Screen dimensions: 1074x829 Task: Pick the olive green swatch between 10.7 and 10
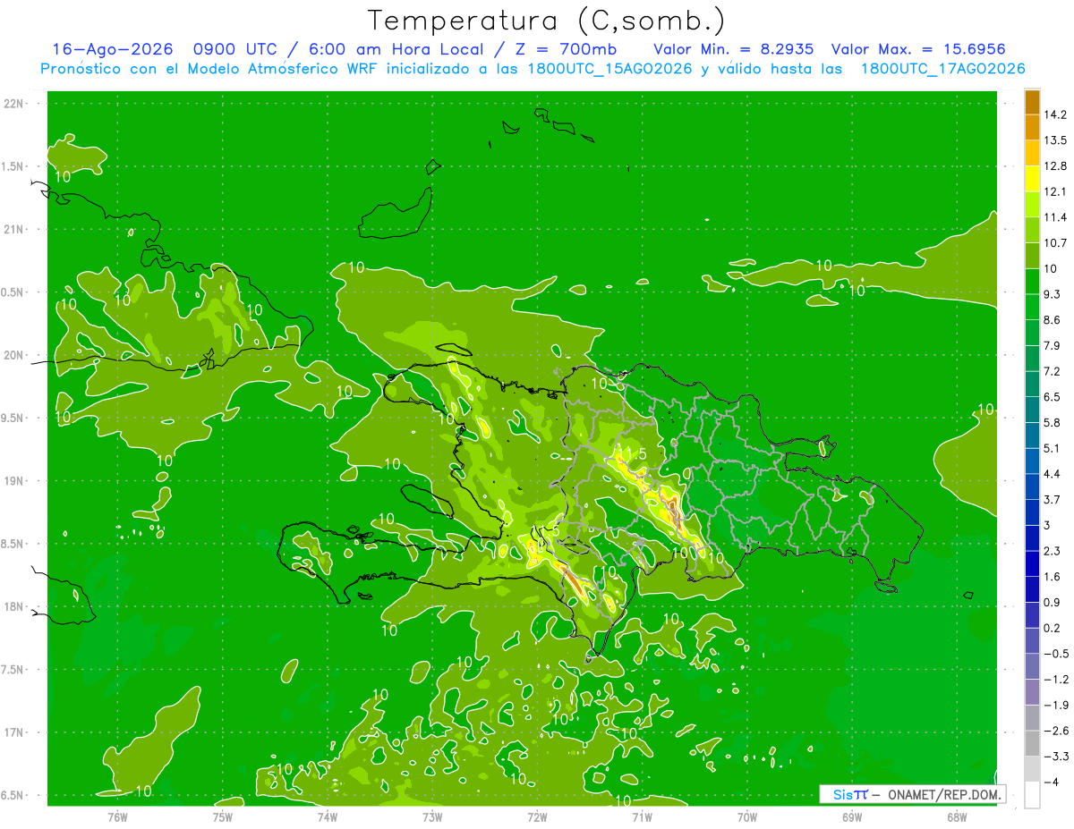[x=1032, y=255]
